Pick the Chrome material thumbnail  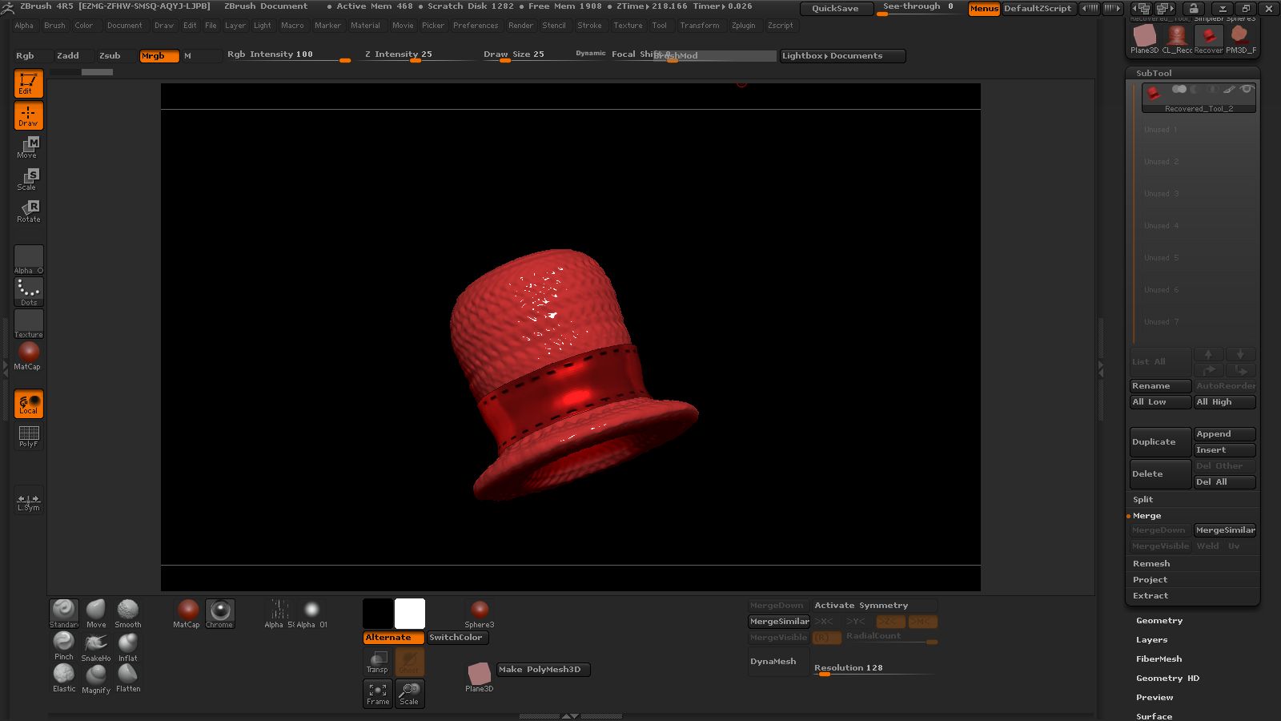coord(219,610)
